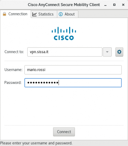This screenshot has width=128, height=146.
Task: Click the Connect to label
Action: [x=14, y=52]
